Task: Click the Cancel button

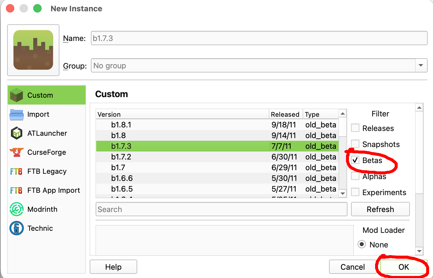Action: pyautogui.click(x=353, y=267)
